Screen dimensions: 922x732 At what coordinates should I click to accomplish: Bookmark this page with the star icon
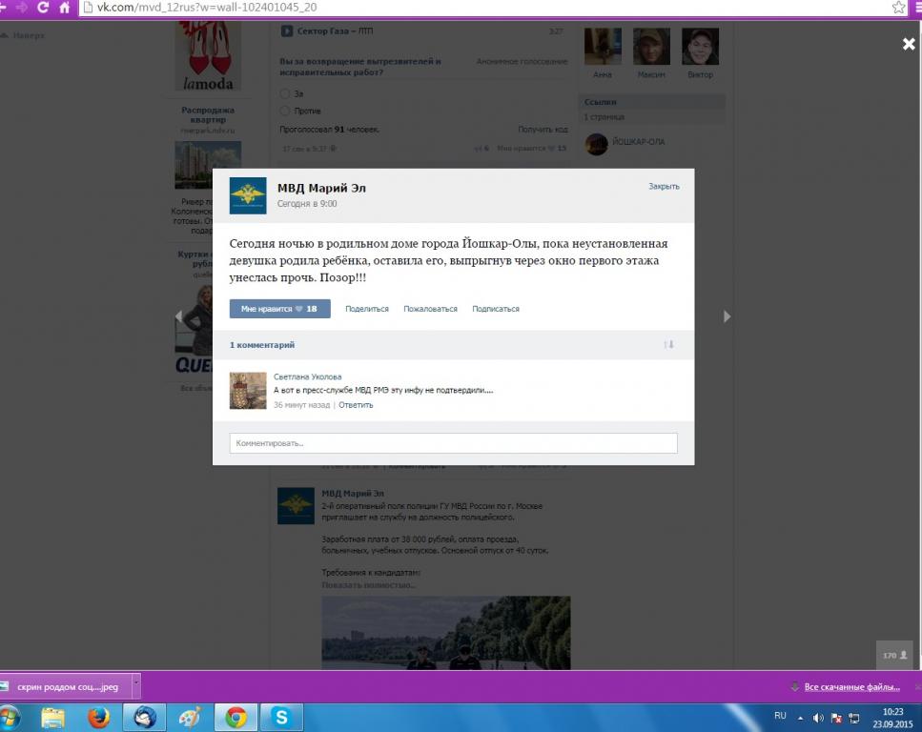pos(897,8)
